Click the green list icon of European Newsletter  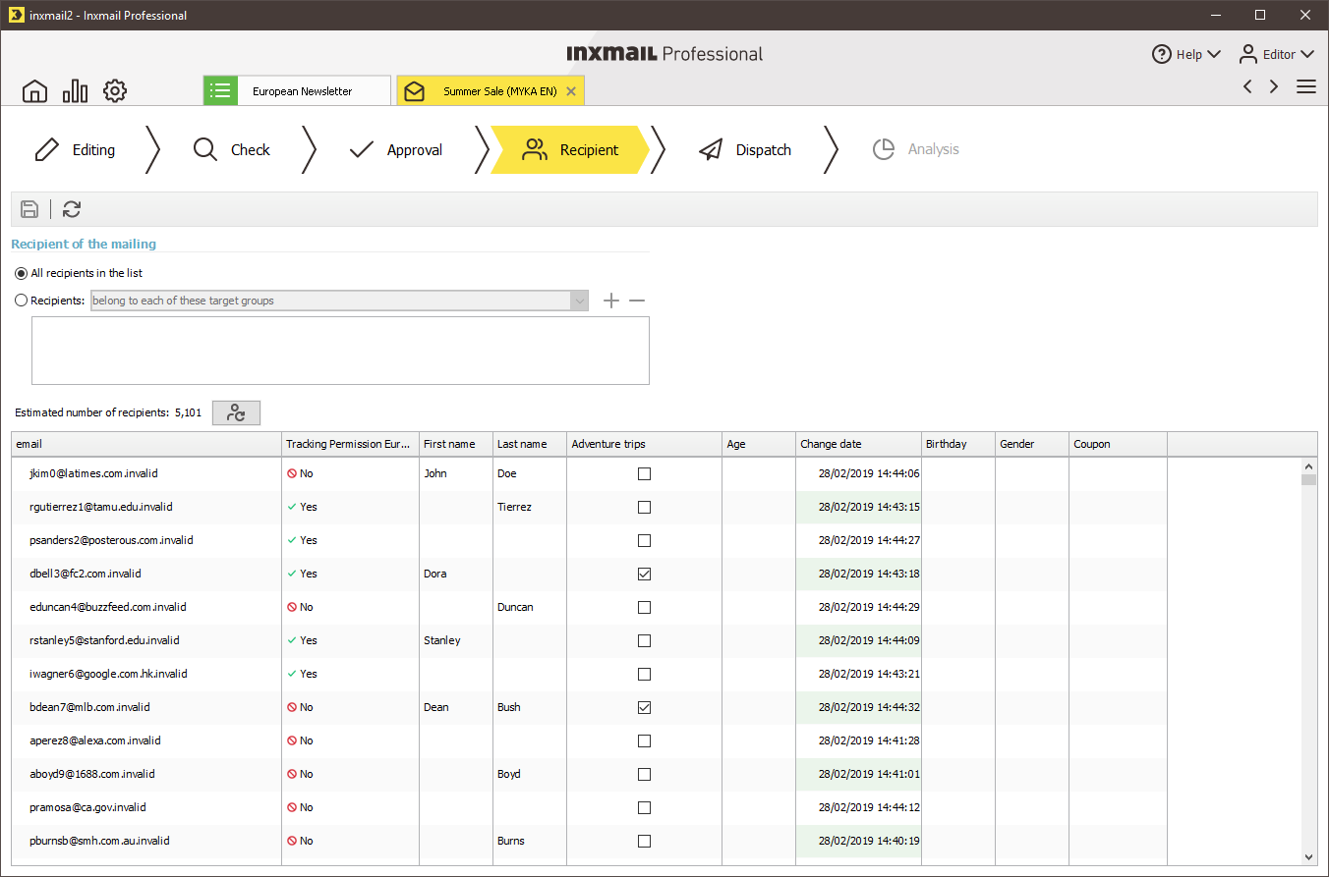[x=220, y=91]
